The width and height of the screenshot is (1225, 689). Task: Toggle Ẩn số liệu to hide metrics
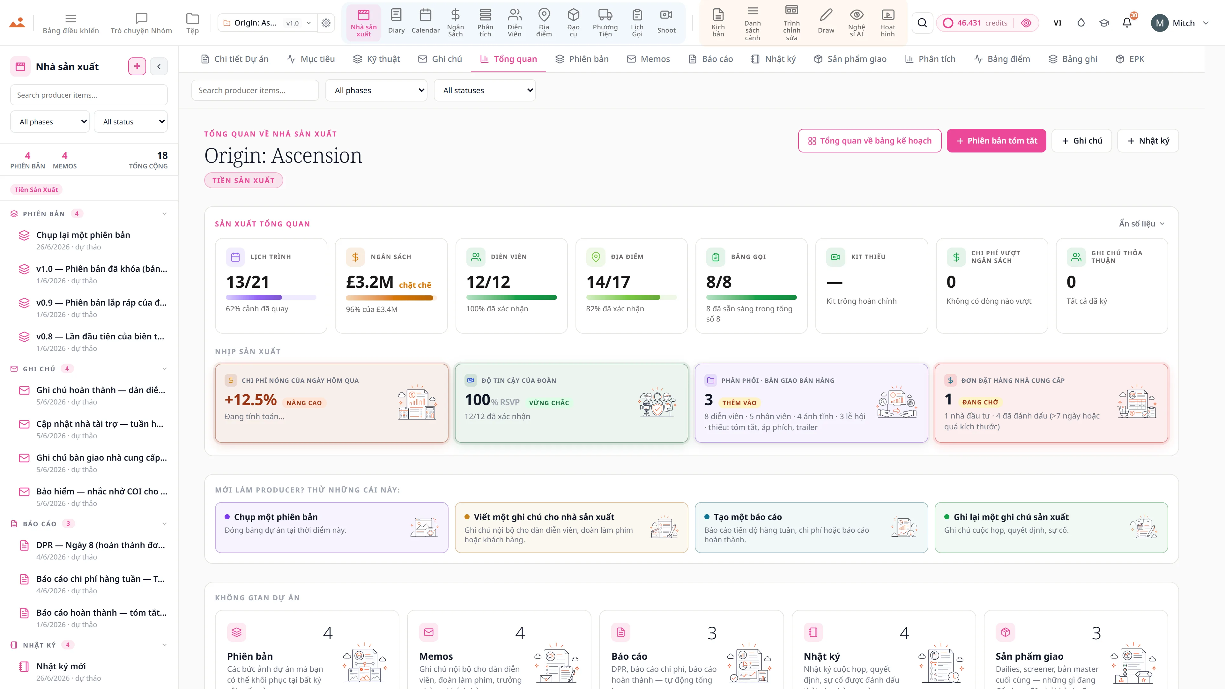click(x=1141, y=224)
